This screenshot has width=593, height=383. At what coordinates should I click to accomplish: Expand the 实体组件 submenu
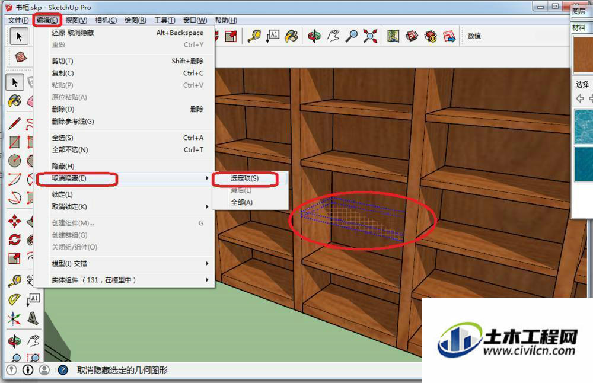coord(125,280)
